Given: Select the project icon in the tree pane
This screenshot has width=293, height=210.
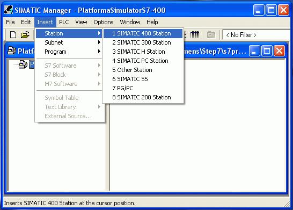Looking at the screenshot, I should 23,64.
